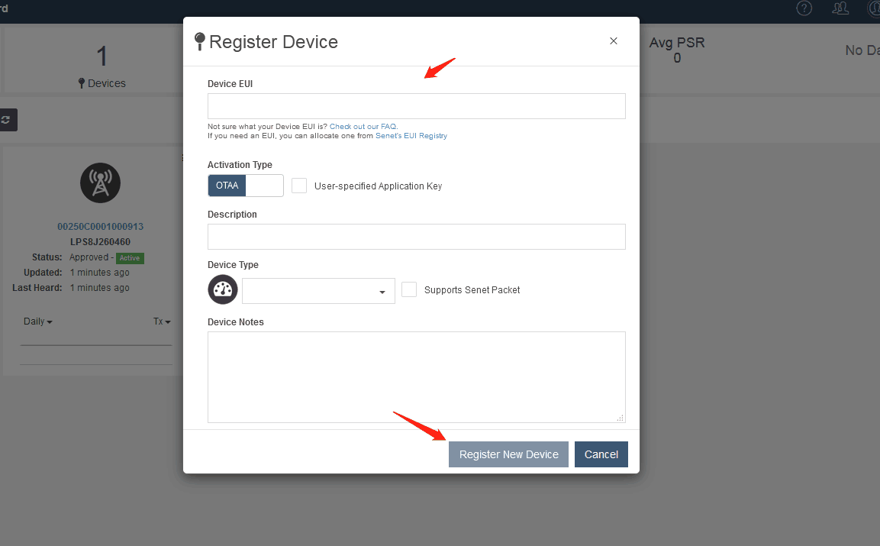Click the Active status badge
The image size is (880, 546).
click(x=130, y=258)
